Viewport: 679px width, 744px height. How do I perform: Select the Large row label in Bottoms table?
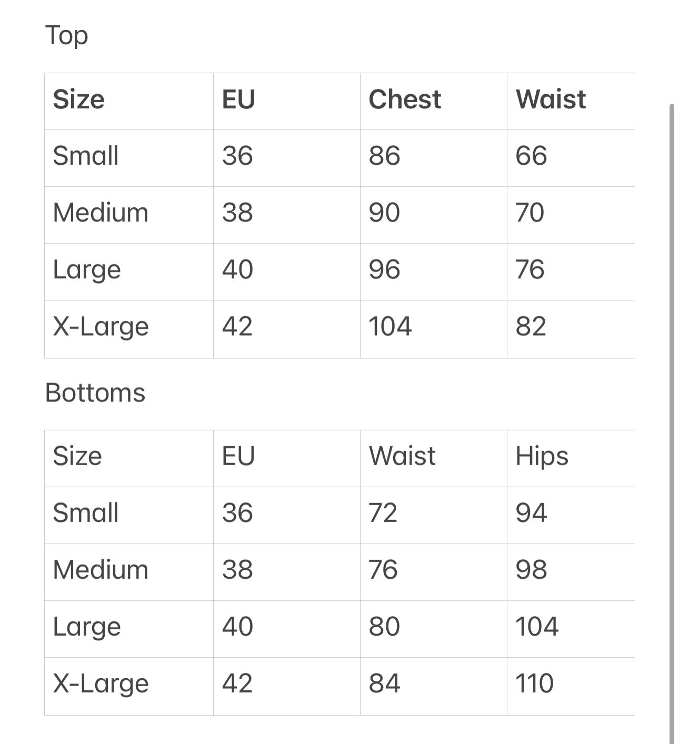[x=87, y=627]
